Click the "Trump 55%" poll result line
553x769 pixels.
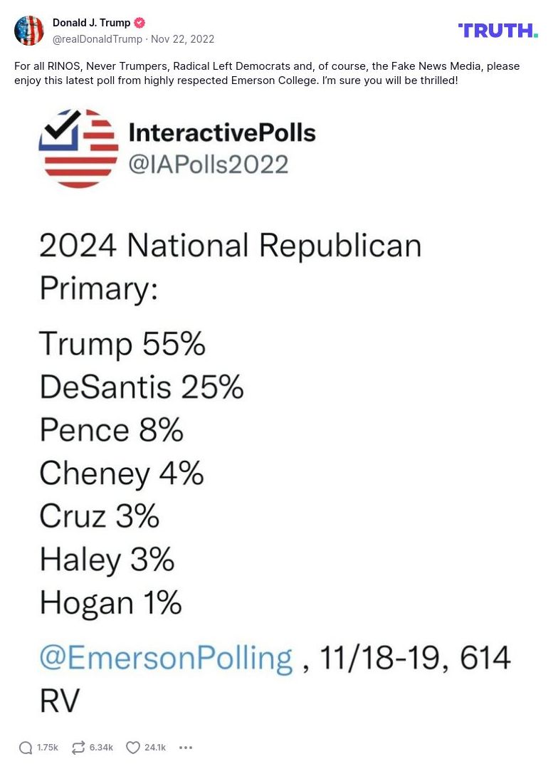click(122, 344)
